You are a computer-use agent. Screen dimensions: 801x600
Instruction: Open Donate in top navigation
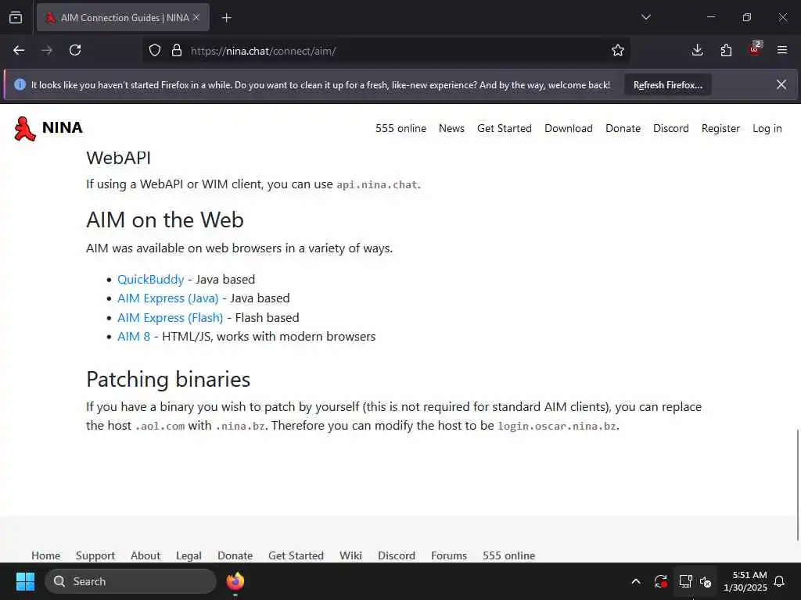pos(623,129)
